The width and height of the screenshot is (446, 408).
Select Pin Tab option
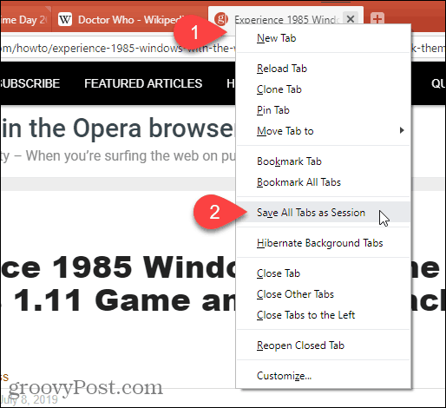tap(324, 110)
